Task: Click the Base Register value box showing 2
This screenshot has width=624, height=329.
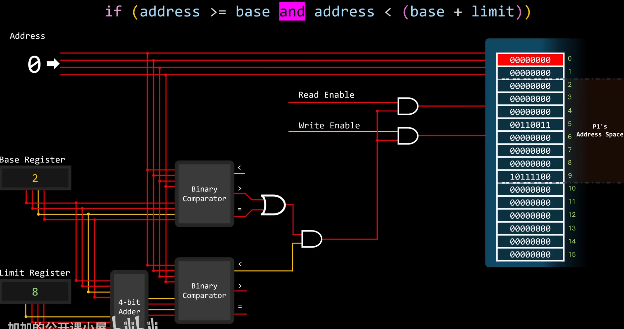Action: (35, 178)
